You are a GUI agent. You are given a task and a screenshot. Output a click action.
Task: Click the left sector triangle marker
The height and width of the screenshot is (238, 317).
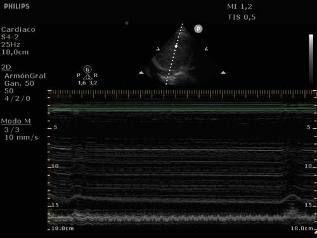click(x=141, y=73)
